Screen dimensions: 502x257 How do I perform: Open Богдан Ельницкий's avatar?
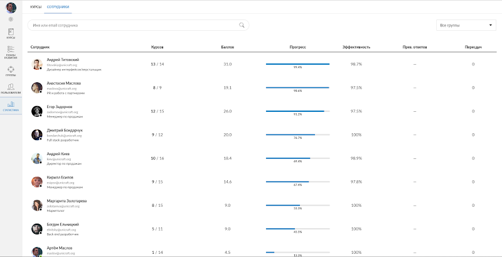[37, 229]
